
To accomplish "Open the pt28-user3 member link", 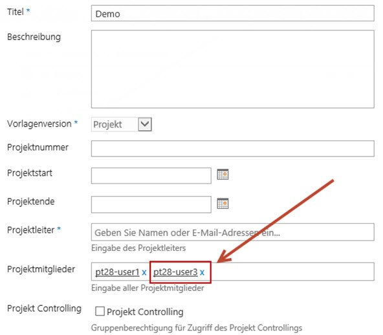I will [x=175, y=272].
